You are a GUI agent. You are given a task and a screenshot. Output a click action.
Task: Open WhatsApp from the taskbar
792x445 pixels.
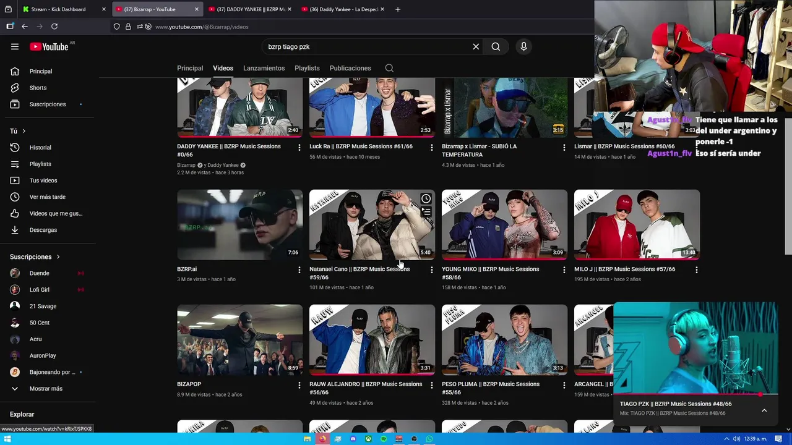coord(429,439)
